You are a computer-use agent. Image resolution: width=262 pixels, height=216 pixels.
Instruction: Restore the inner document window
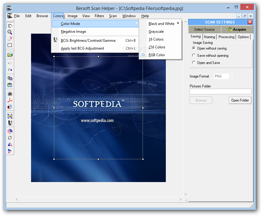coord(245,16)
